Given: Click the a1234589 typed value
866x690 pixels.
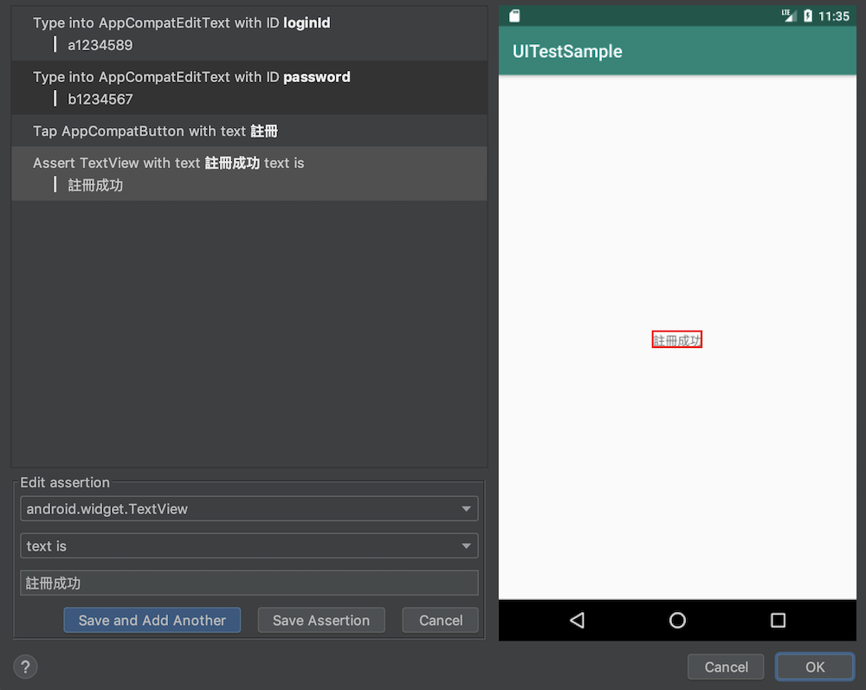Looking at the screenshot, I should (100, 45).
